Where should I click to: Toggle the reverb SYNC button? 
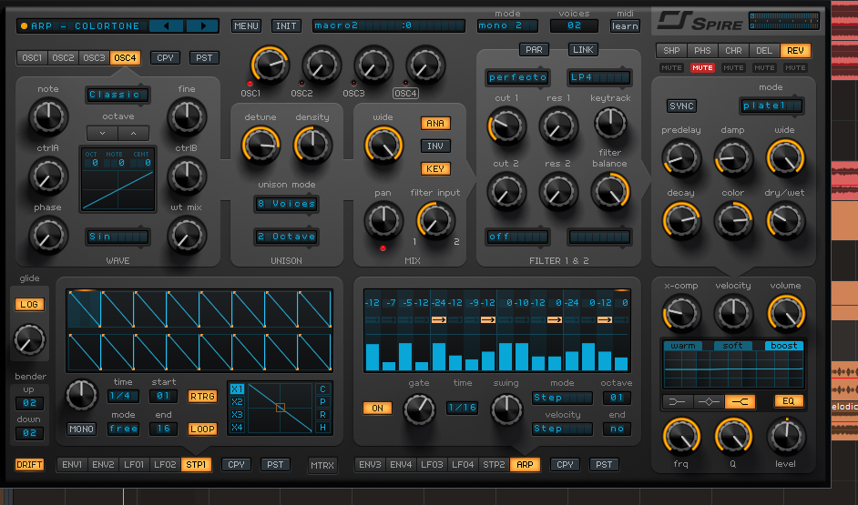[x=681, y=106]
